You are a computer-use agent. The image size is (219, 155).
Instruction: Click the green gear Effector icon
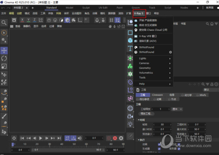coord(130,74)
